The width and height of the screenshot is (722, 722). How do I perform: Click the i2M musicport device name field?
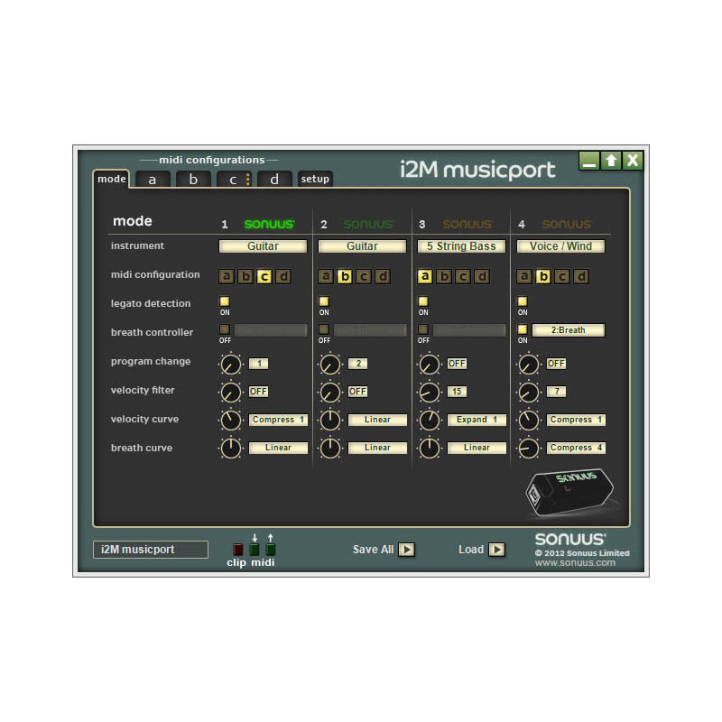click(x=151, y=550)
